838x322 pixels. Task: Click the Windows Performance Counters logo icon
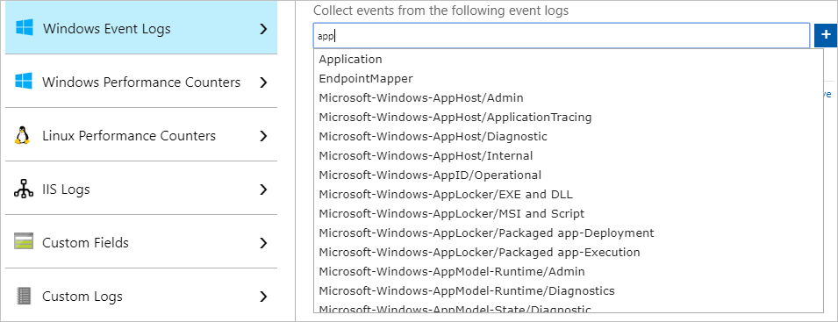pos(24,82)
